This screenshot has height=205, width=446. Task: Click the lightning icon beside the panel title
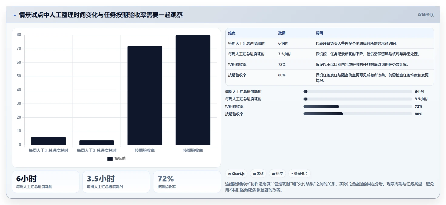click(14, 15)
